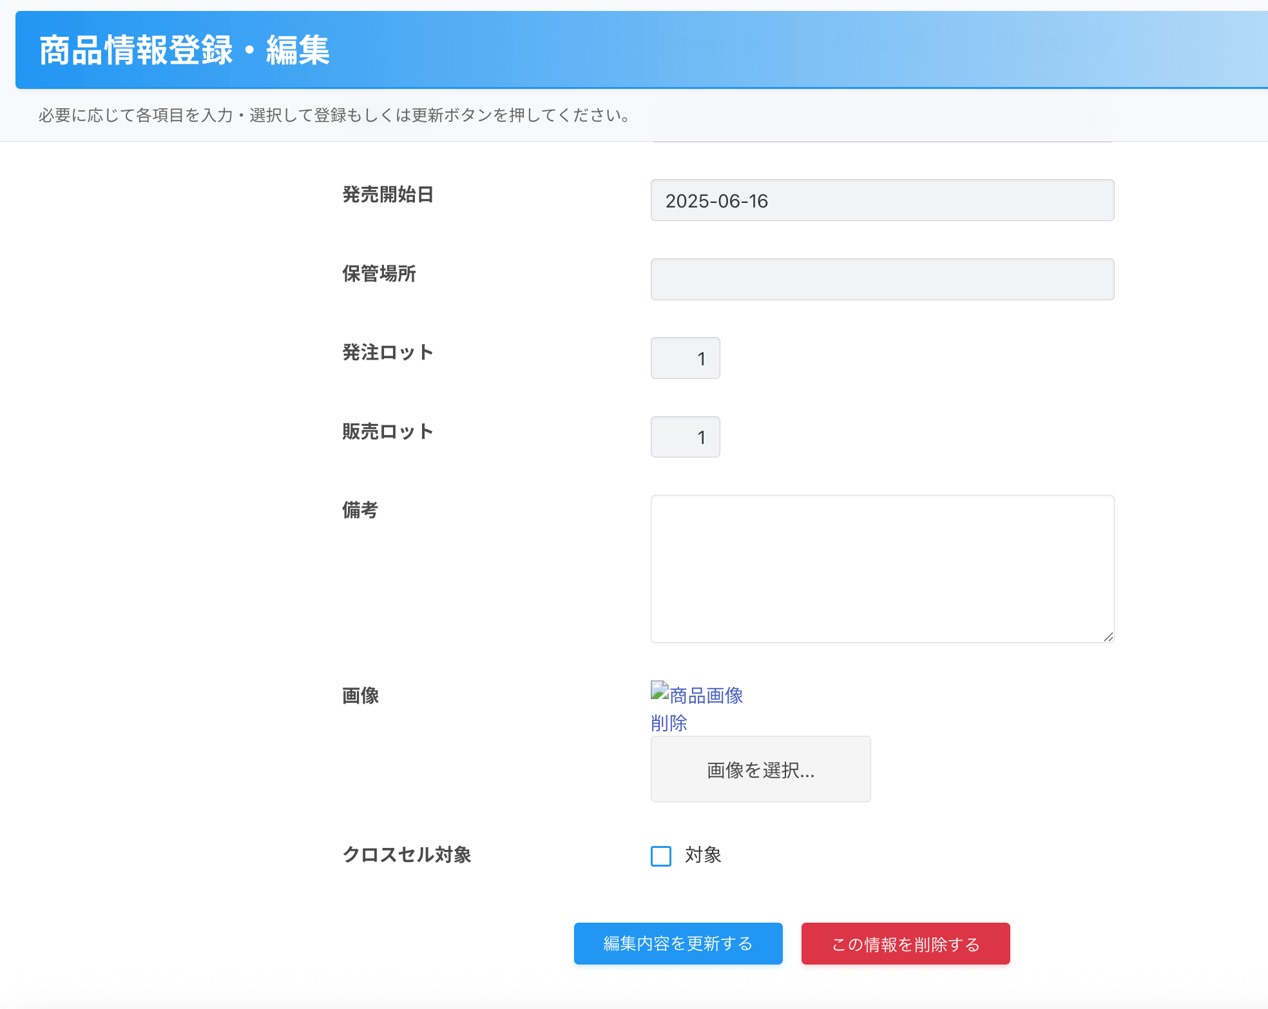Click 編集内容を更新する button

[678, 943]
